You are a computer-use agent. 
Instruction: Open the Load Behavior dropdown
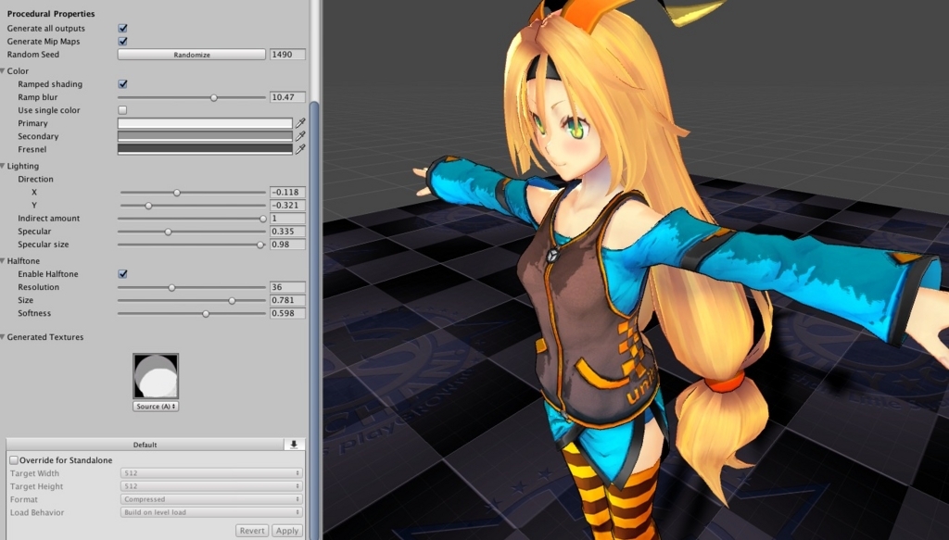pyautogui.click(x=211, y=512)
